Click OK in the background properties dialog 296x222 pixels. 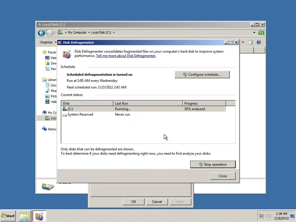[x=134, y=202]
